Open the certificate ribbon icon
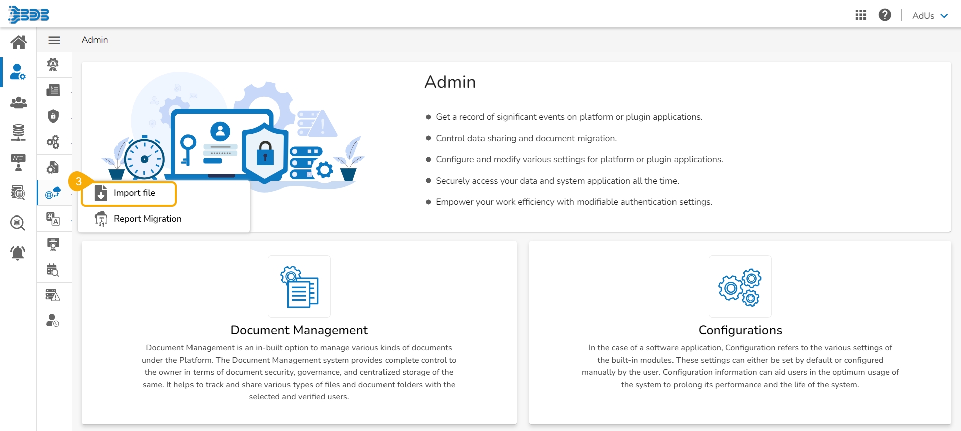This screenshot has width=961, height=431. coord(53,244)
